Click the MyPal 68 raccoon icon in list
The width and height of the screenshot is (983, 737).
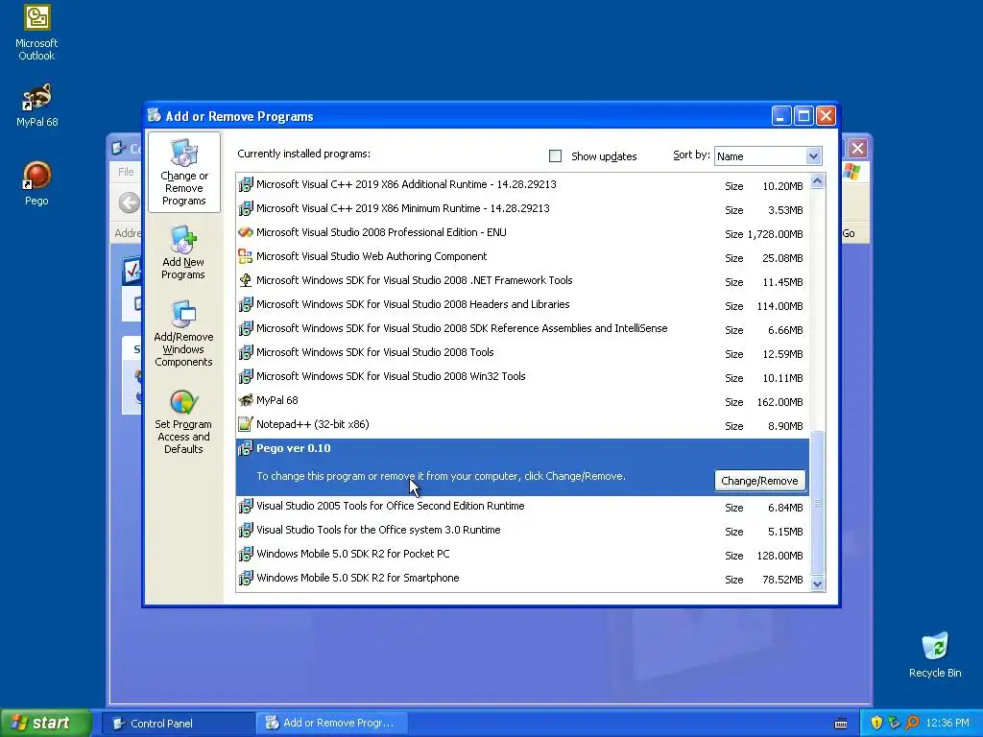(x=246, y=400)
